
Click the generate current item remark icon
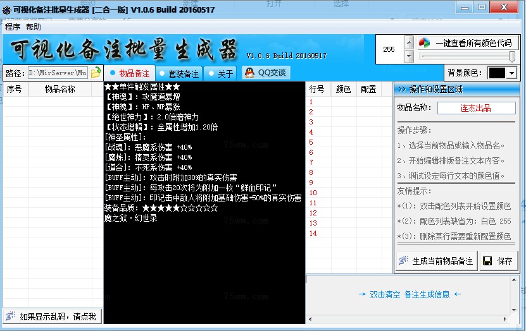click(403, 261)
